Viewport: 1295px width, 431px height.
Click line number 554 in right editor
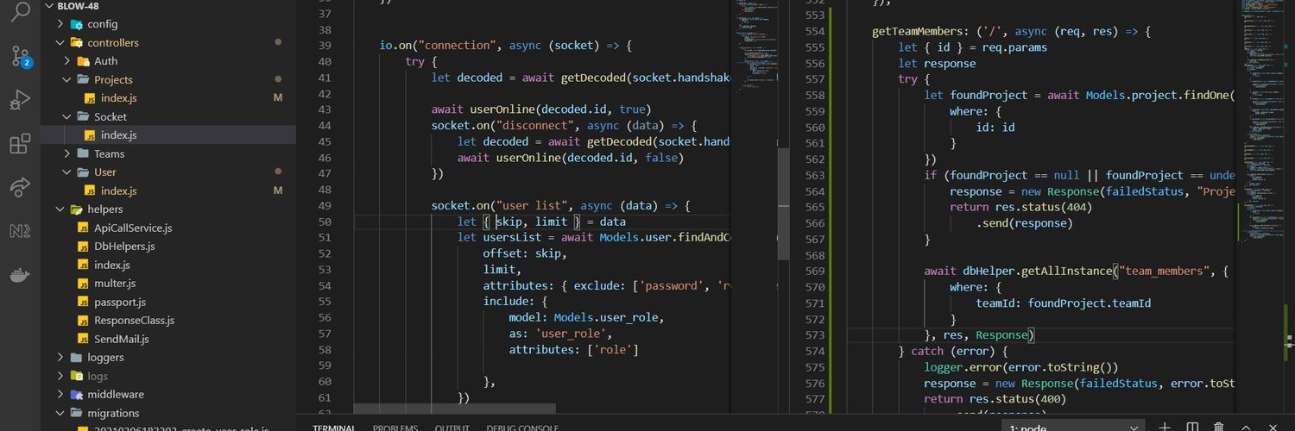click(815, 31)
